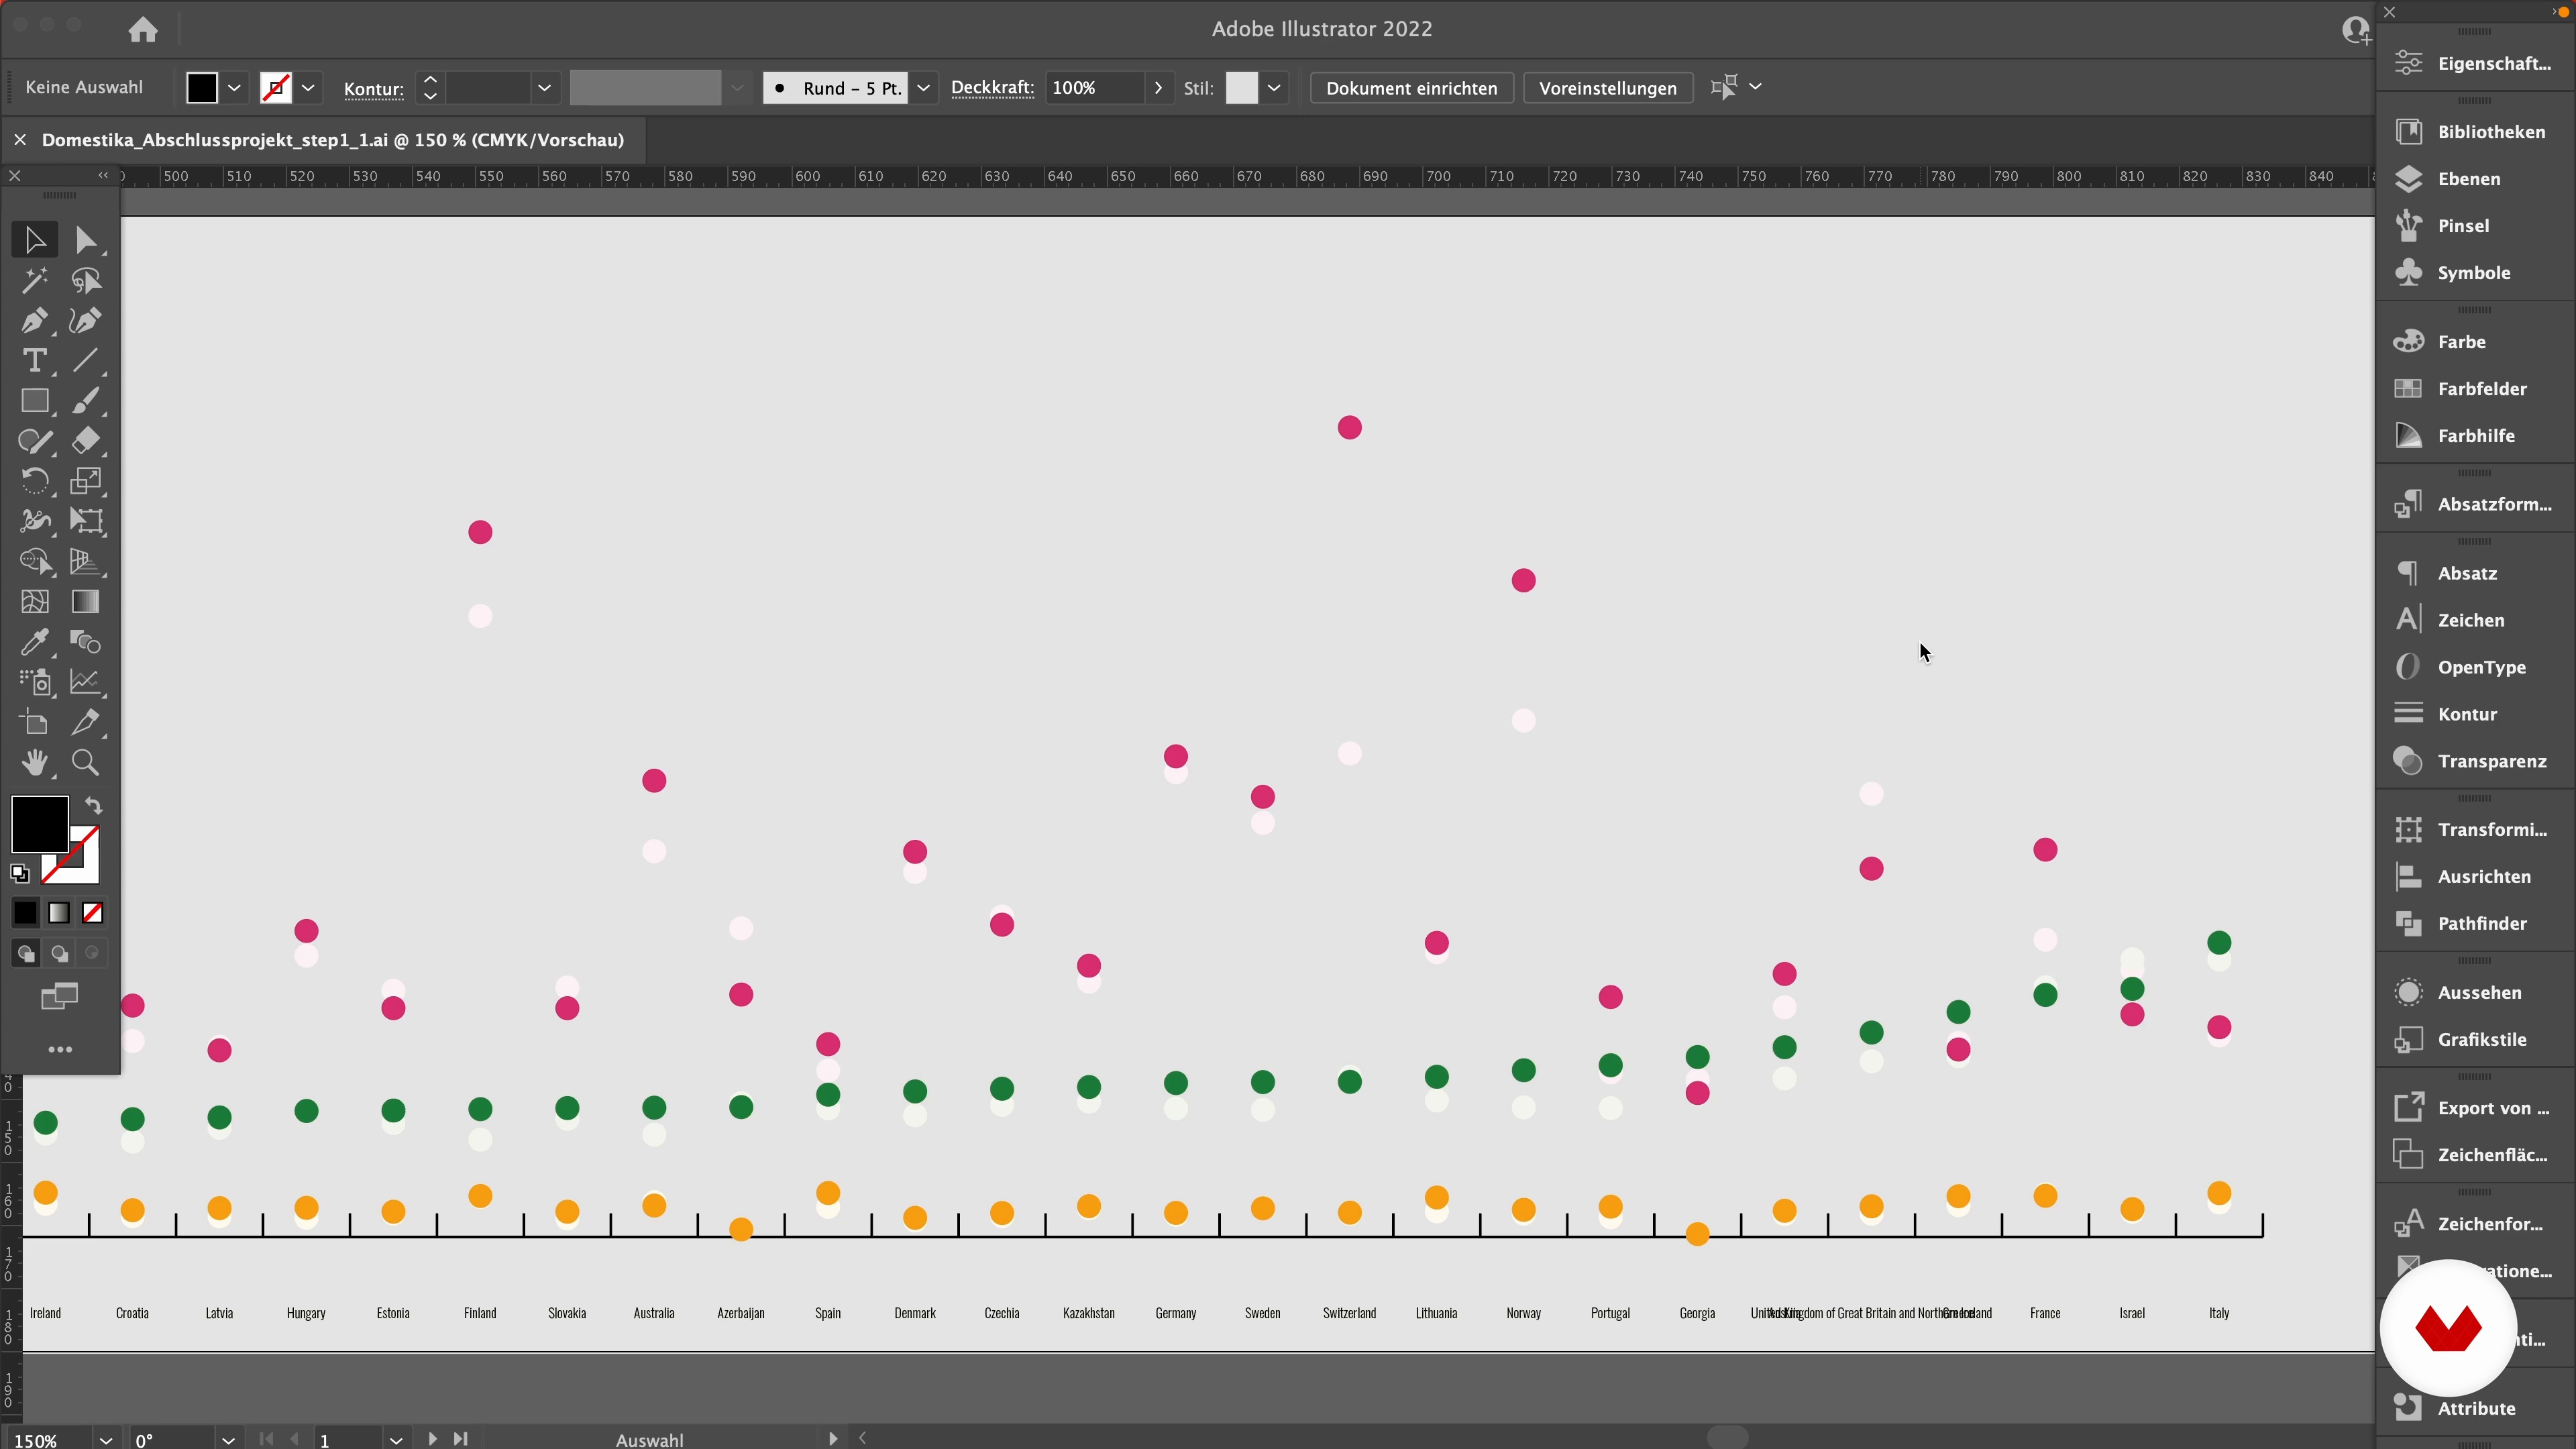This screenshot has width=2576, height=1449.
Task: Select the Blend tool
Action: 86,642
